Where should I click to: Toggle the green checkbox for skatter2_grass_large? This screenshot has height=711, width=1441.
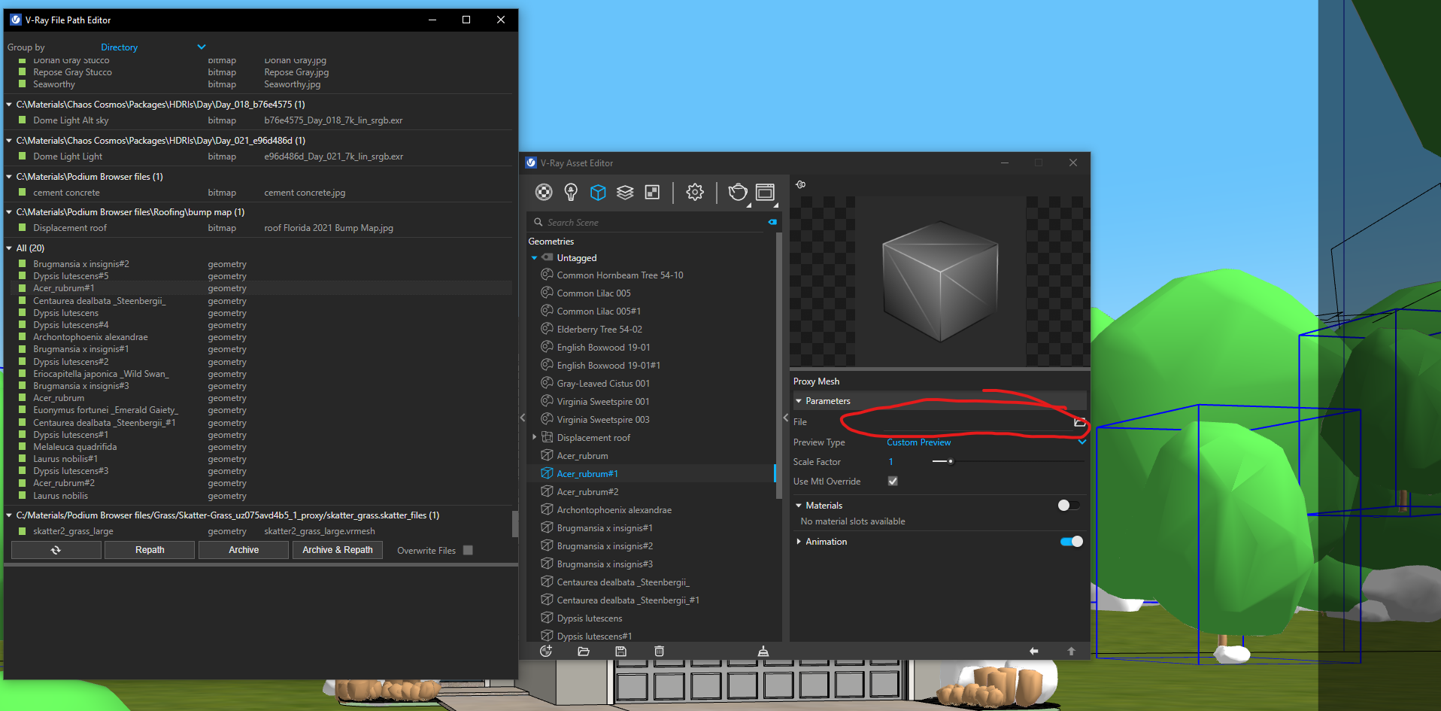pos(23,531)
